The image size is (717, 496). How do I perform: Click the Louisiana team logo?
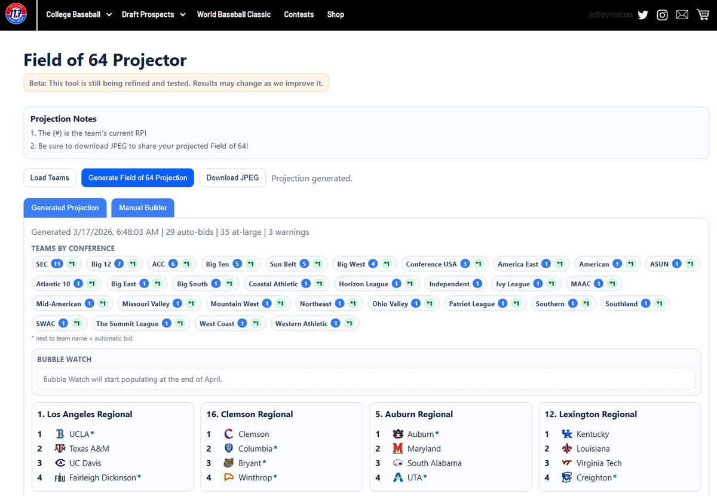(x=567, y=449)
